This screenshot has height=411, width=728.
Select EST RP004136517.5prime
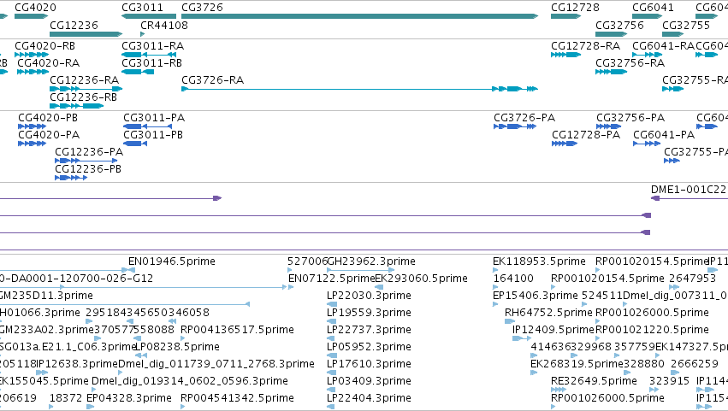(x=183, y=338)
